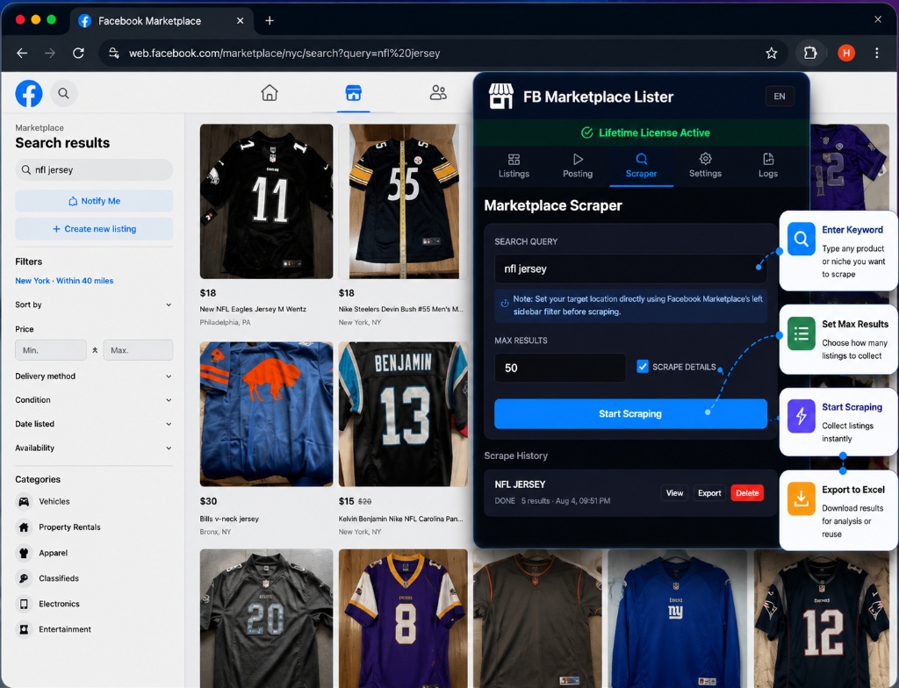The height and width of the screenshot is (688, 899).
Task: Open the Steelers #55 jersey listing photo
Action: coord(403,201)
